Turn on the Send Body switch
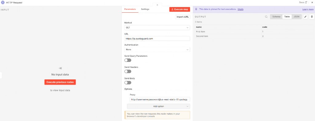Screen dimensions: 315x121 point(128,83)
